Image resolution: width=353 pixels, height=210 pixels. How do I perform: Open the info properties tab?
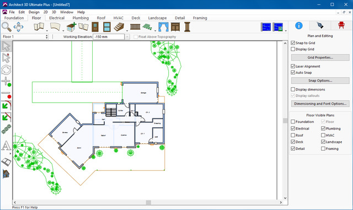299,26
